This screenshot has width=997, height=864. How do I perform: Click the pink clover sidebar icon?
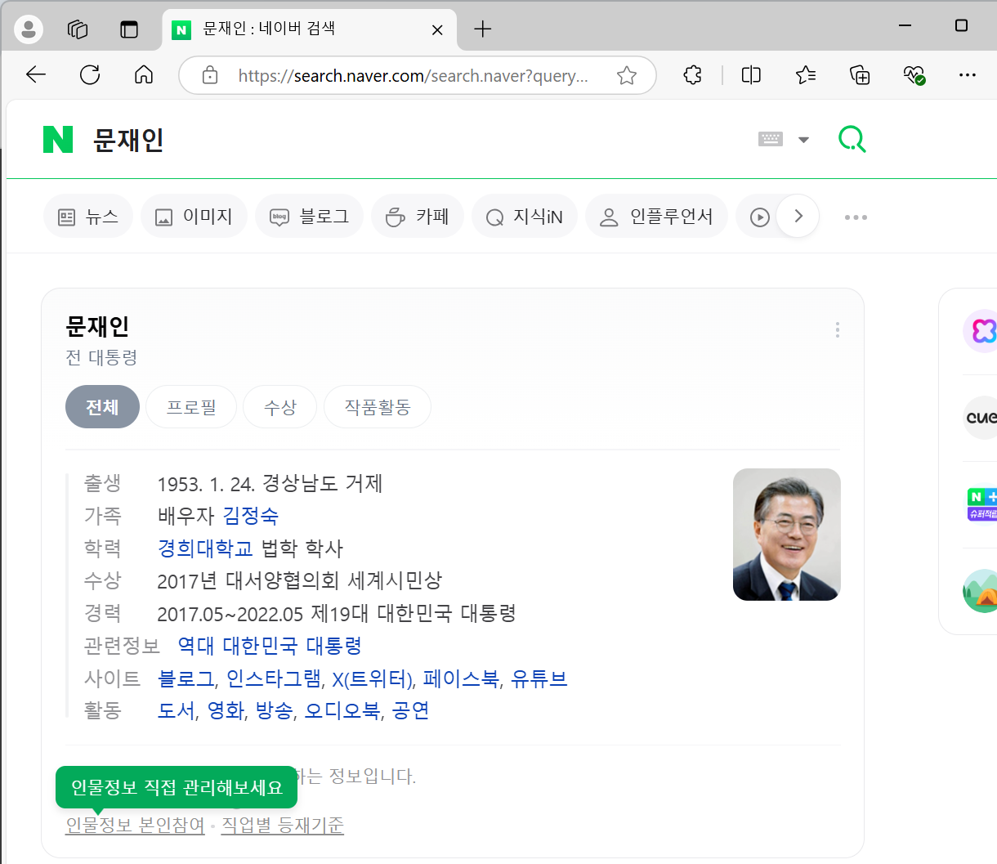(x=981, y=330)
